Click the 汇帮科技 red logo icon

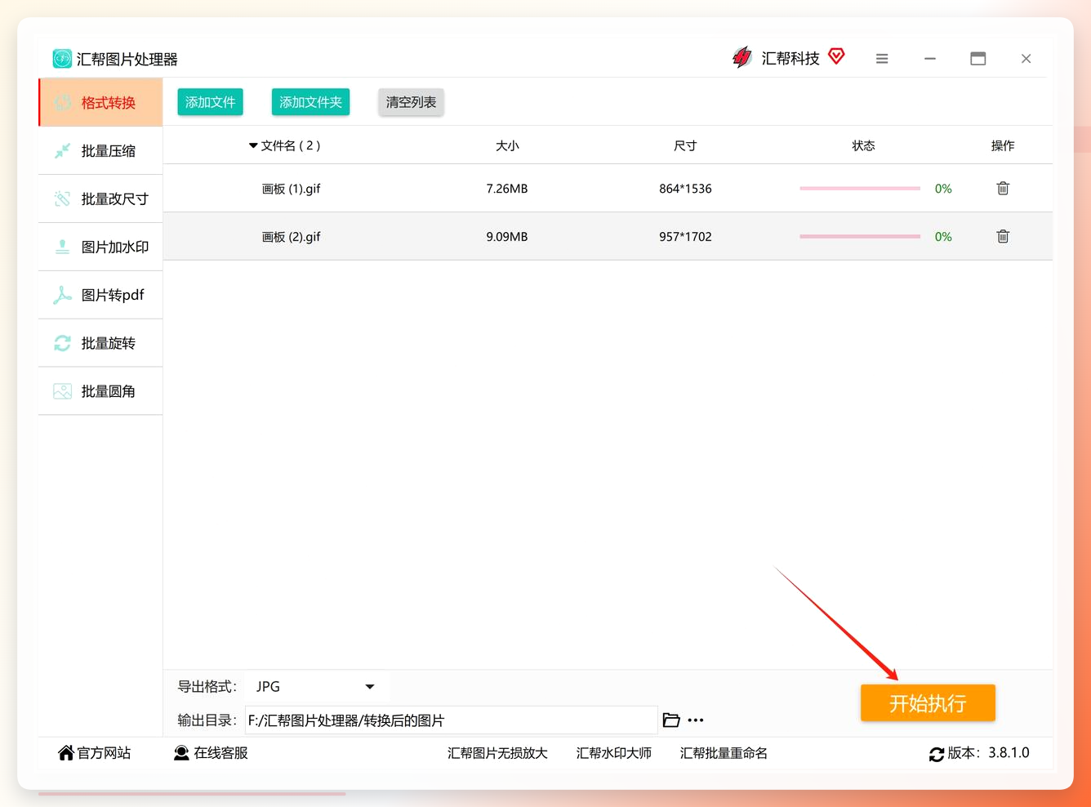pyautogui.click(x=741, y=58)
